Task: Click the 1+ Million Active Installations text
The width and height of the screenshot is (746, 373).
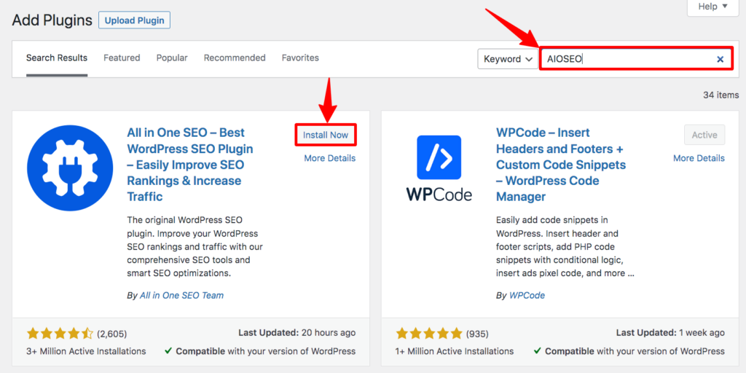Action: click(455, 352)
